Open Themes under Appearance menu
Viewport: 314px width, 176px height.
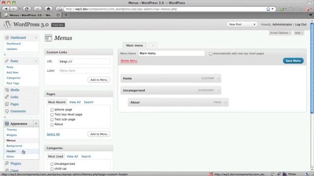coord(12,130)
